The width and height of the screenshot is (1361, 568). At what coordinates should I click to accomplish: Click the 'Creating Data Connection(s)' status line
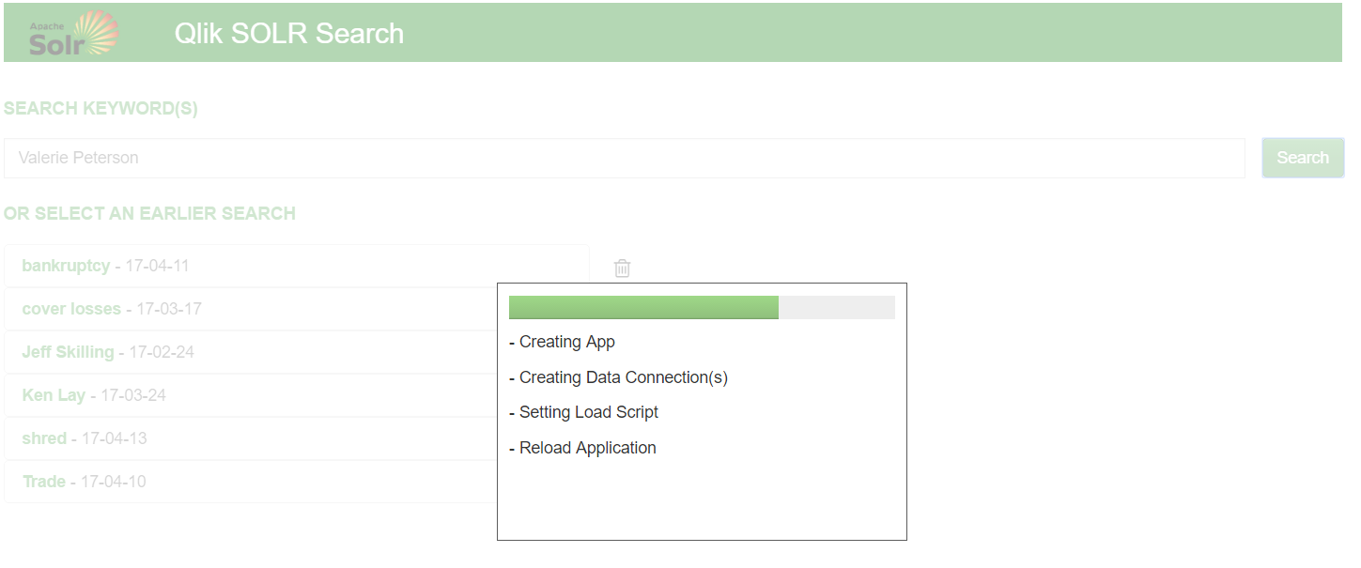(x=618, y=377)
